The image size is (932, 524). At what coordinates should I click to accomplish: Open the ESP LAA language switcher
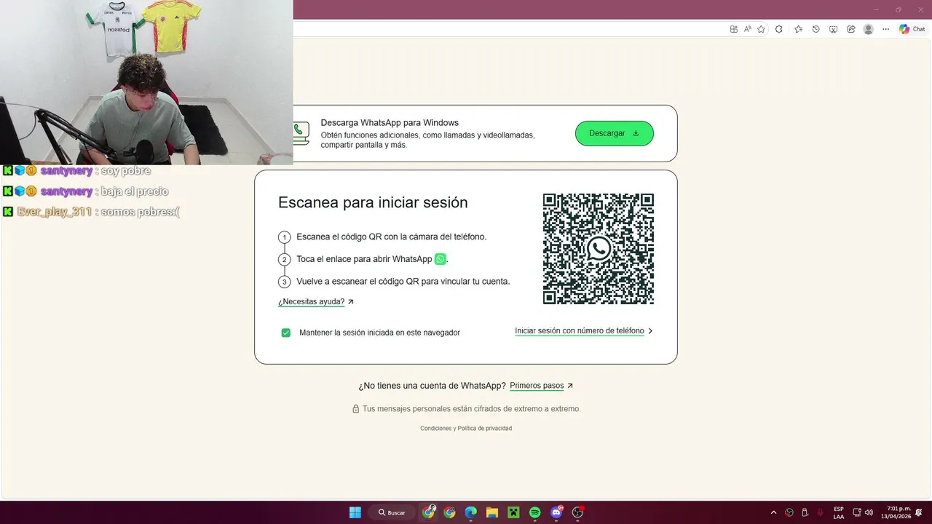click(x=839, y=512)
